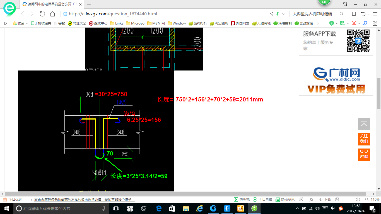The height and width of the screenshot is (214, 381).
Task: Open the mobile device icon in toolbar
Action: [354, 14]
